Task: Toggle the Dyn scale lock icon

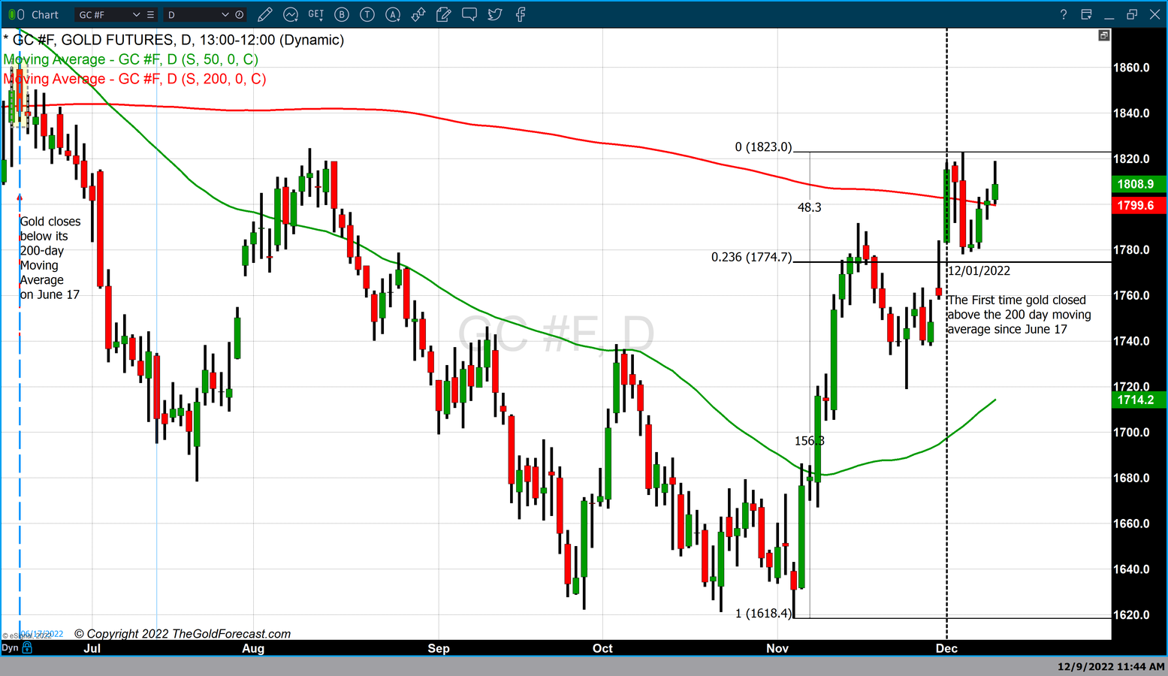Action: [27, 647]
